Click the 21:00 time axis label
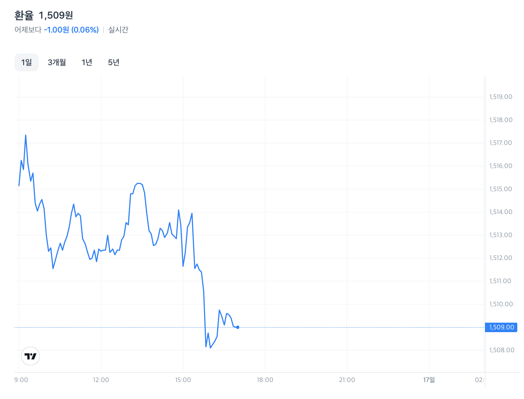 coord(347,380)
